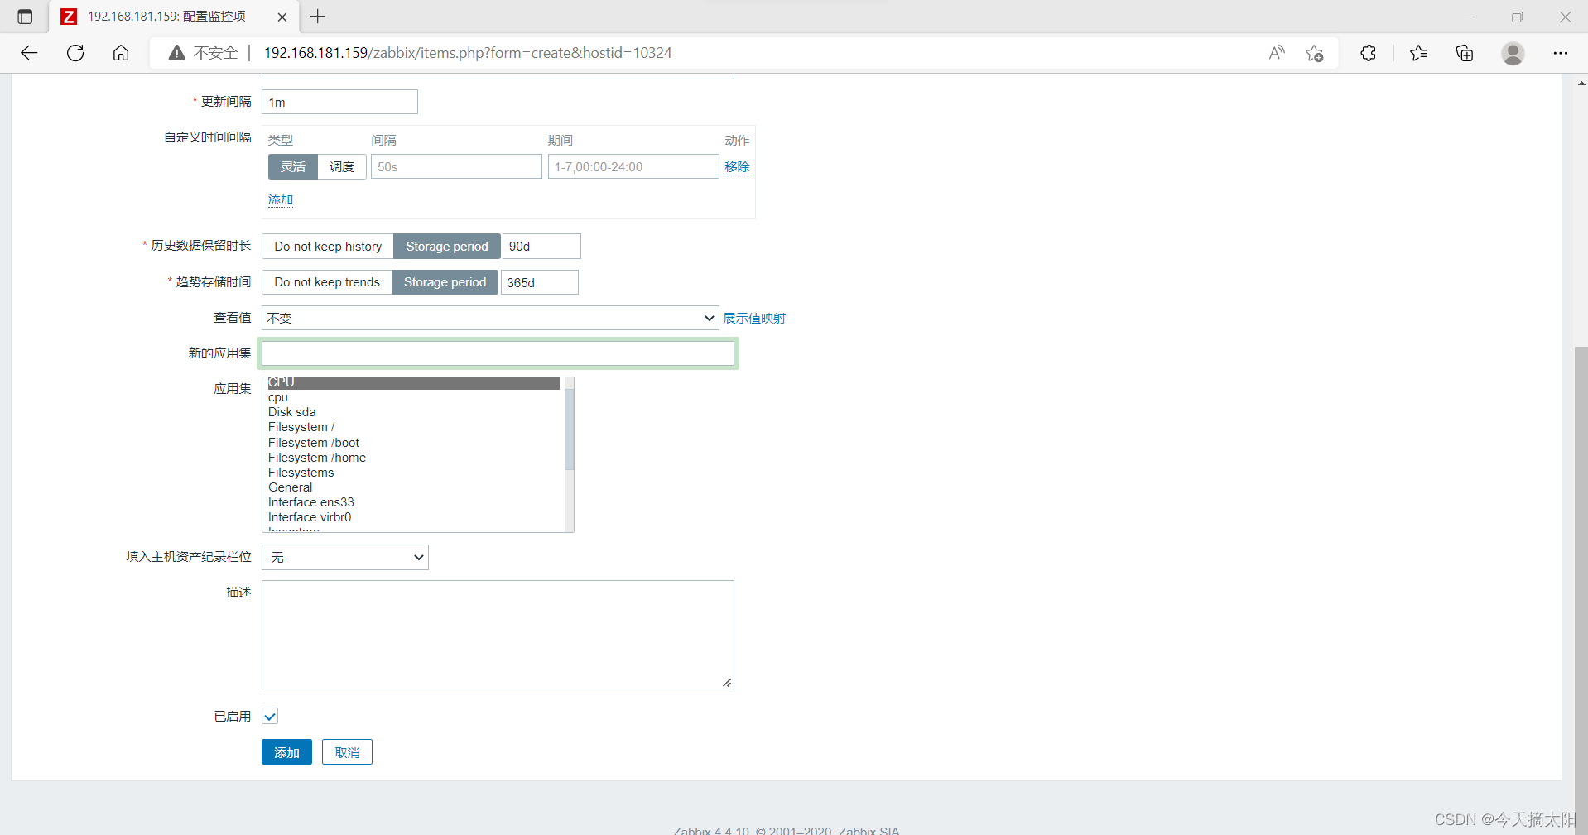The height and width of the screenshot is (835, 1588).
Task: Select Filesystems application
Action: tap(413, 473)
